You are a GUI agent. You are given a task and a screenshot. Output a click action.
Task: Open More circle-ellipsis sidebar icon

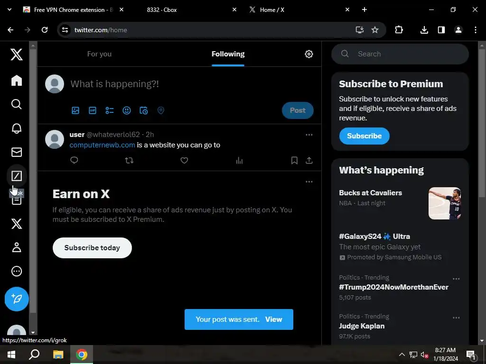coord(17,271)
